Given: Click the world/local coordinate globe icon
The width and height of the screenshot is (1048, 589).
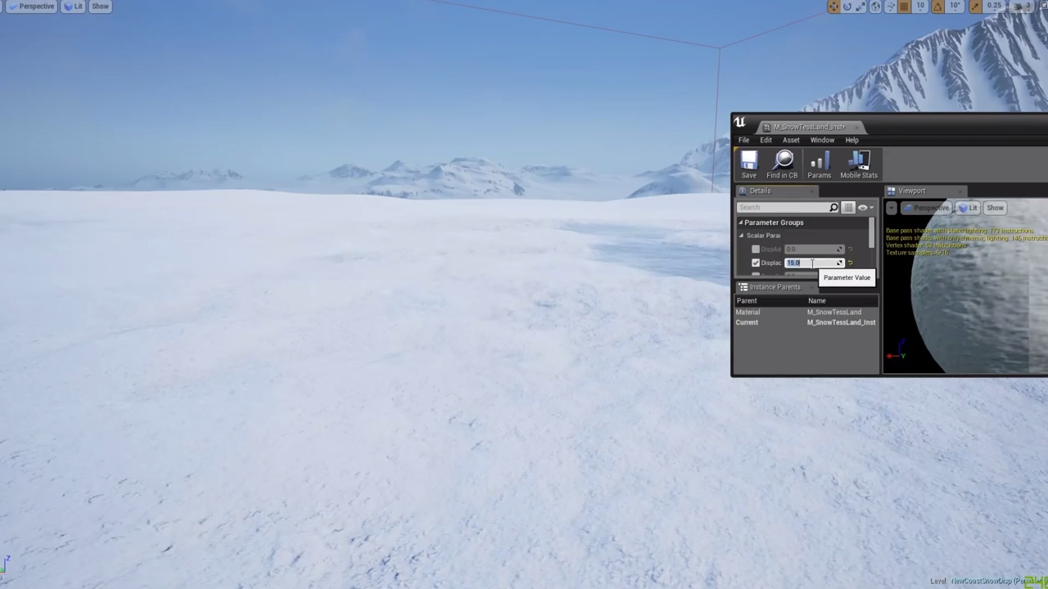Looking at the screenshot, I should pos(875,6).
